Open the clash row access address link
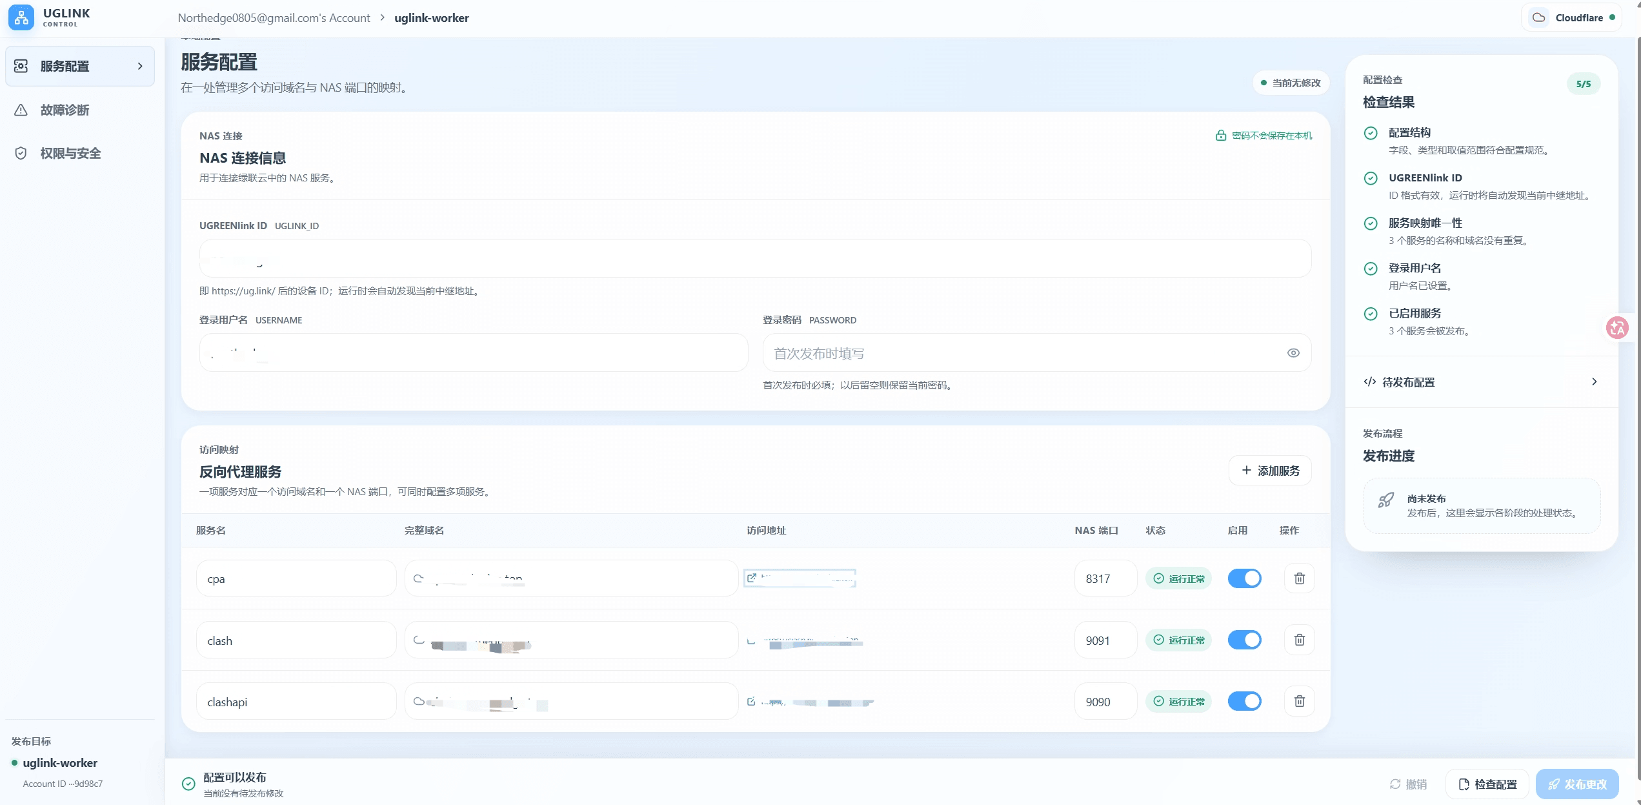Viewport: 1641px width, 805px height. (805, 641)
